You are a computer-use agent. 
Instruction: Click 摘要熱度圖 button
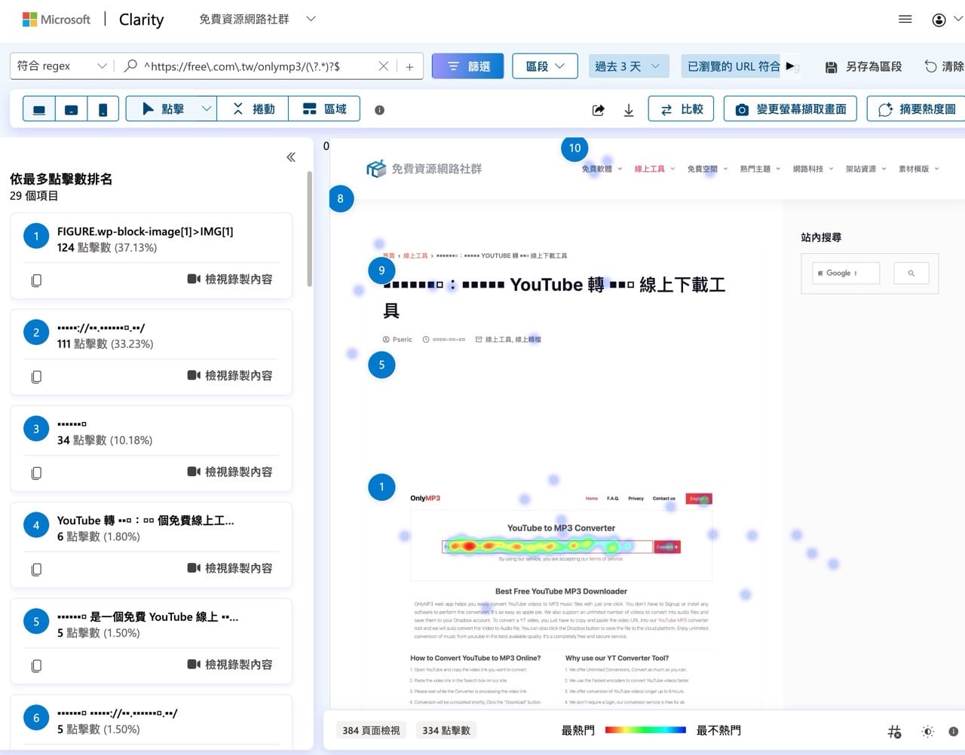916,109
